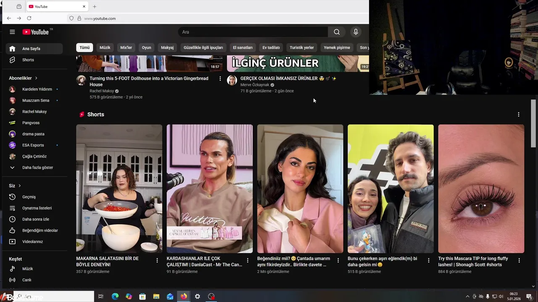Play the Bunu çekerken aşırı eğlendik short
Image resolution: width=538 pixels, height=302 pixels.
click(390, 189)
